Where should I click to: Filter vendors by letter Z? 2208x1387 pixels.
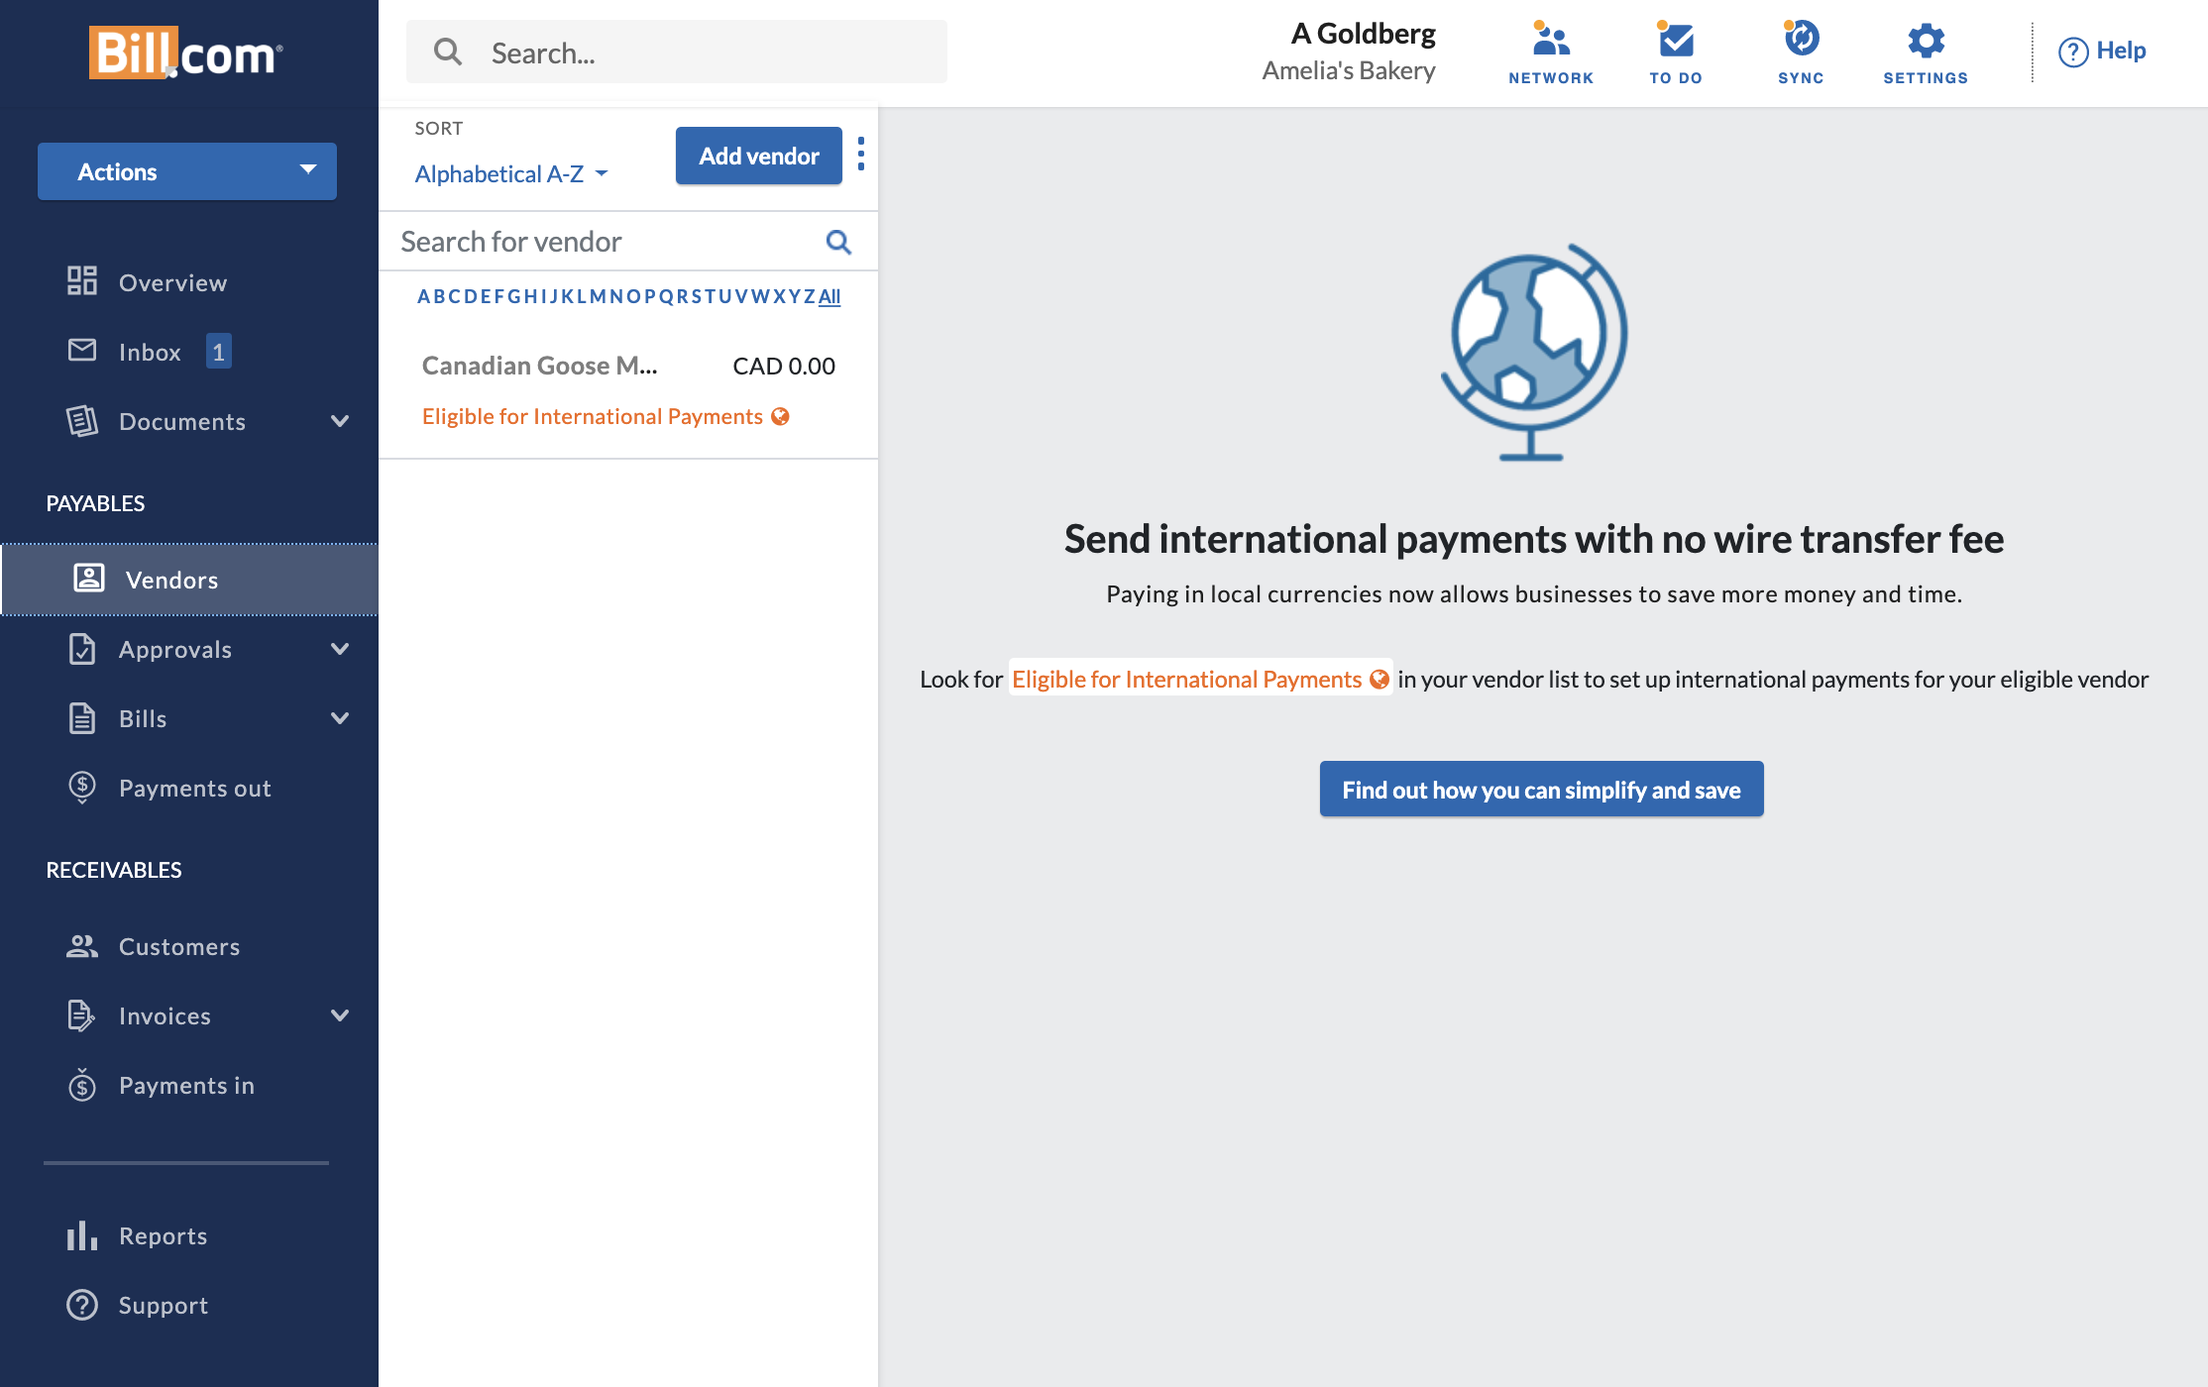tap(810, 296)
